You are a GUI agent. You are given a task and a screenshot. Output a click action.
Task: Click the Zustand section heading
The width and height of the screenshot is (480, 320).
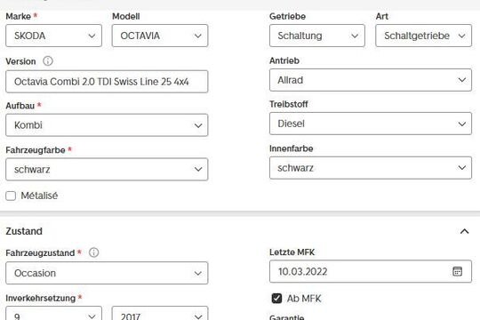[24, 231]
